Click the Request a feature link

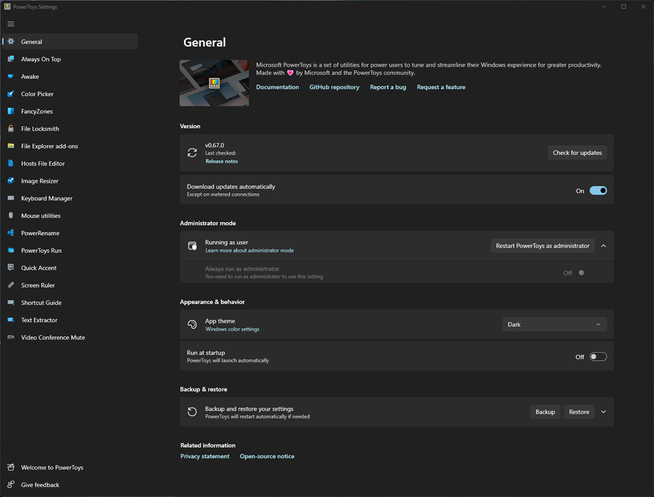point(441,87)
